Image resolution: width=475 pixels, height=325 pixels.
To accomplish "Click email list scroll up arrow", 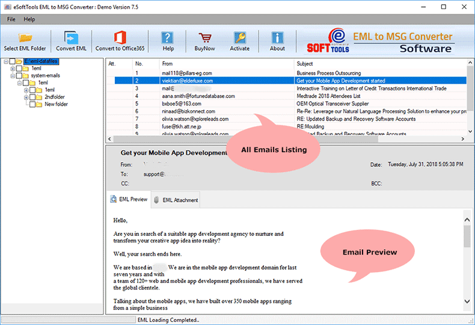I will point(470,63).
